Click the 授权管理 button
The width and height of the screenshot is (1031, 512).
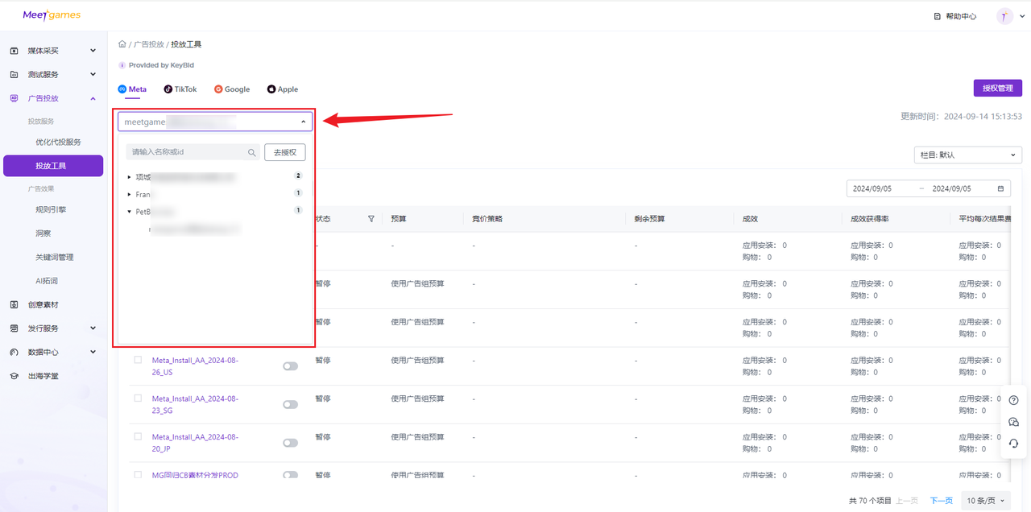997,89
